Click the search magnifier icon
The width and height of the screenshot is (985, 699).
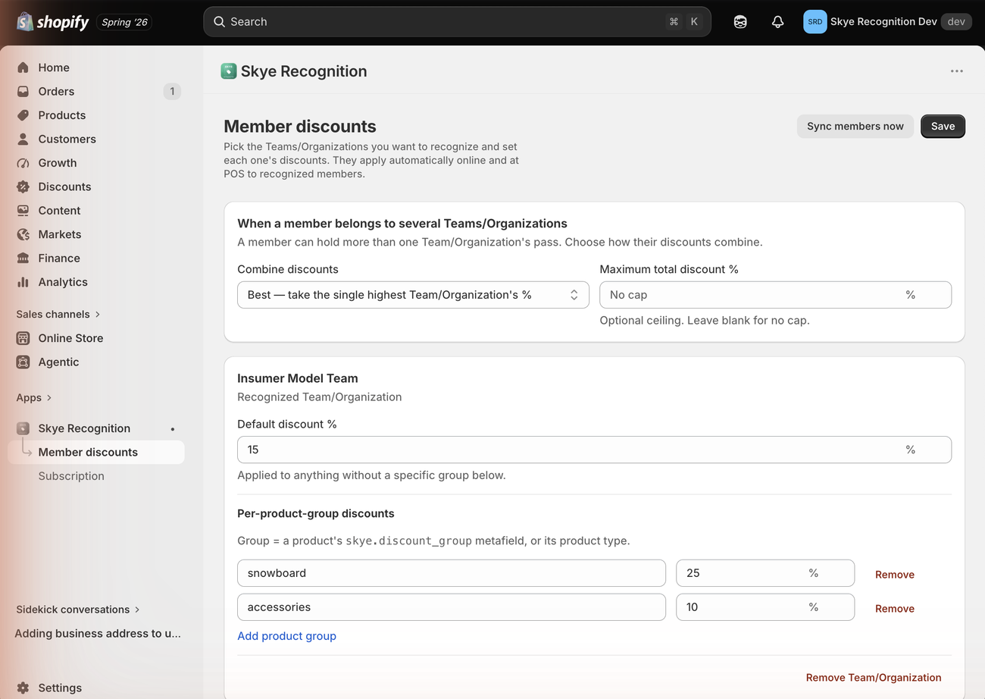tap(219, 22)
